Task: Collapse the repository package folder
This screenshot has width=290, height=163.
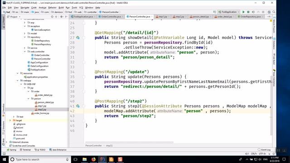Action: (x=24, y=37)
